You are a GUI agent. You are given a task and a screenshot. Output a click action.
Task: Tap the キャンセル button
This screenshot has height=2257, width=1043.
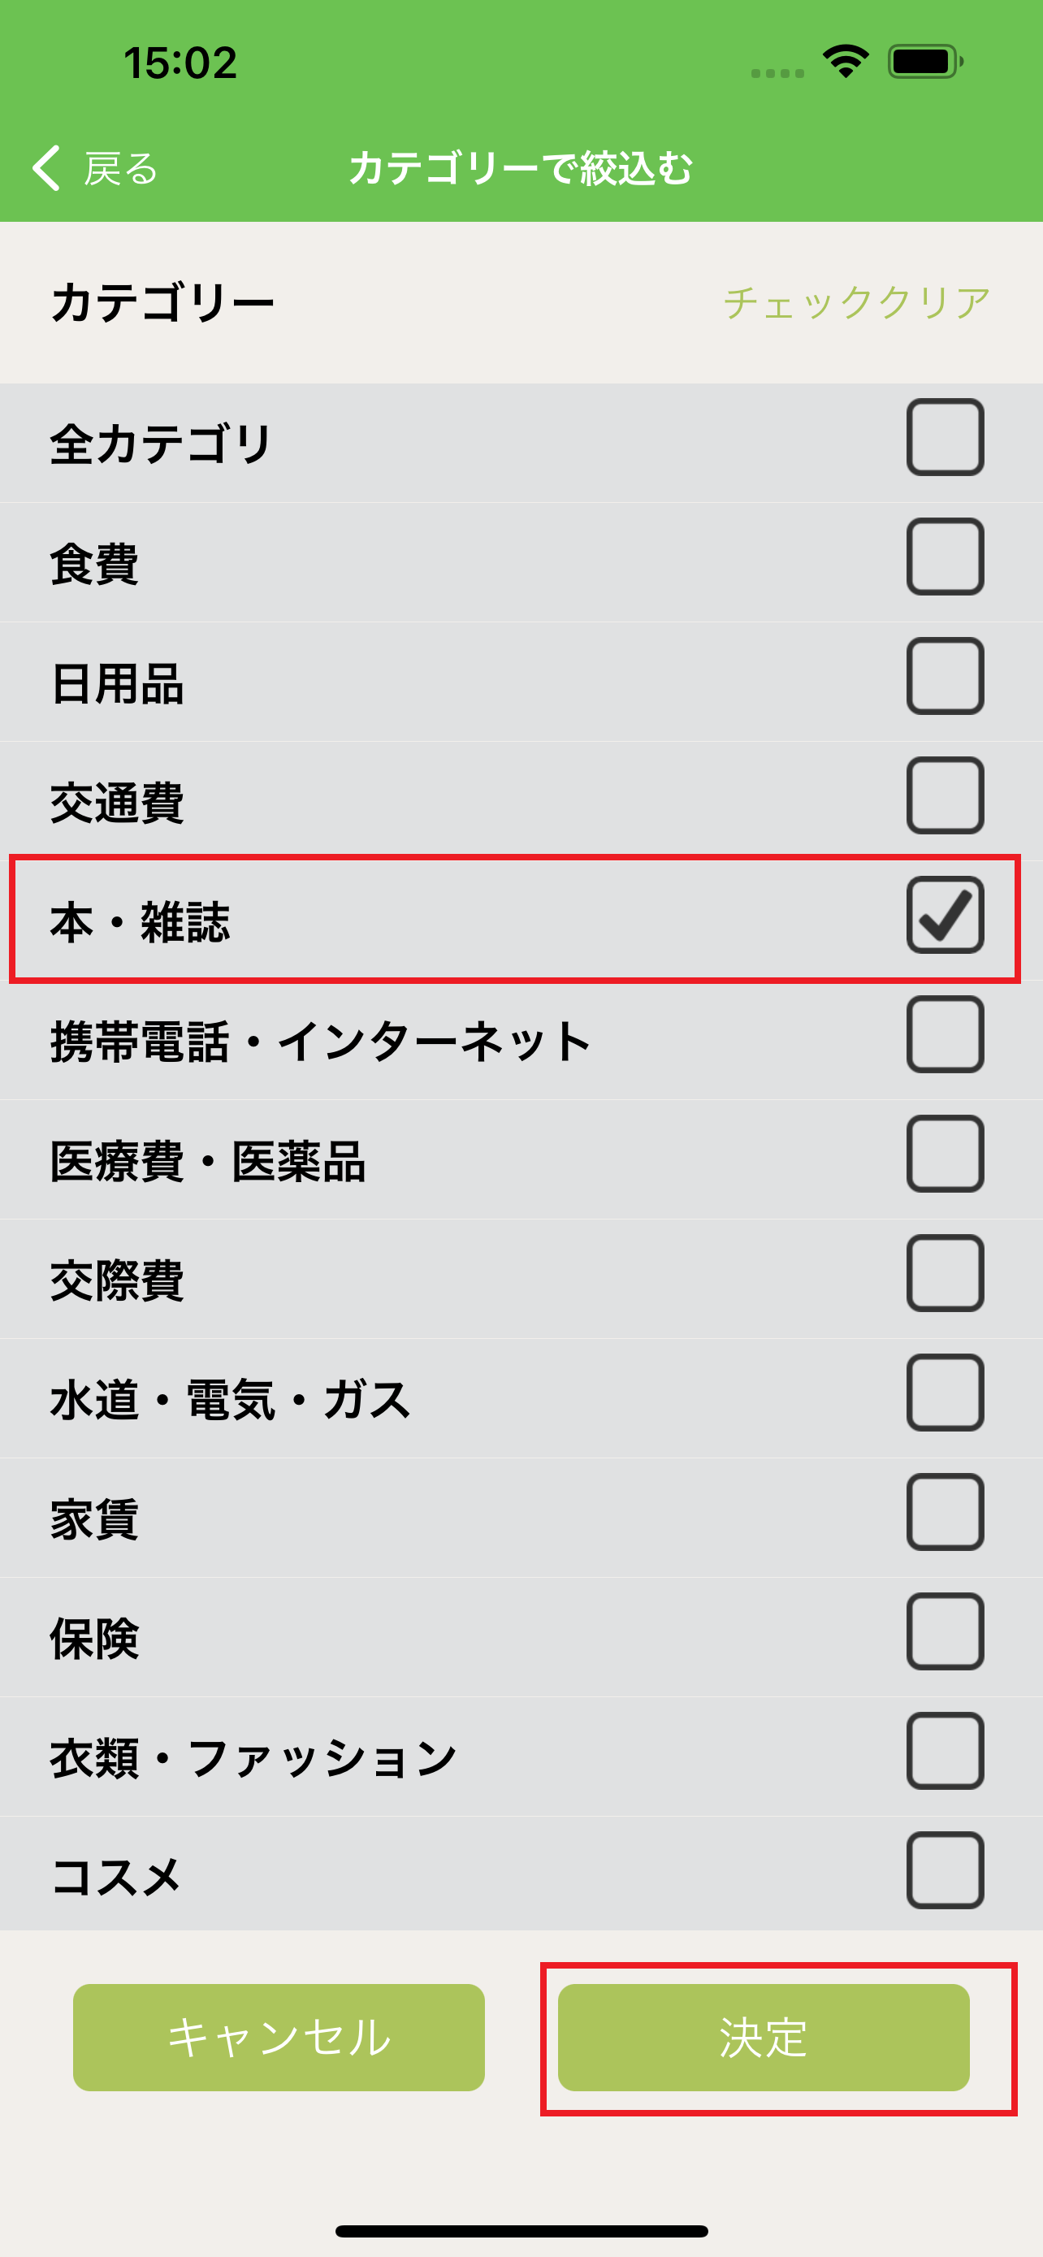279,2038
